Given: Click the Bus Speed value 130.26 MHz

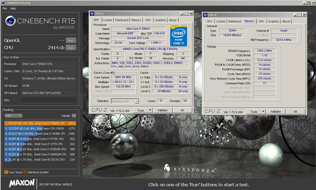Looking at the screenshot, I should coord(123,86).
